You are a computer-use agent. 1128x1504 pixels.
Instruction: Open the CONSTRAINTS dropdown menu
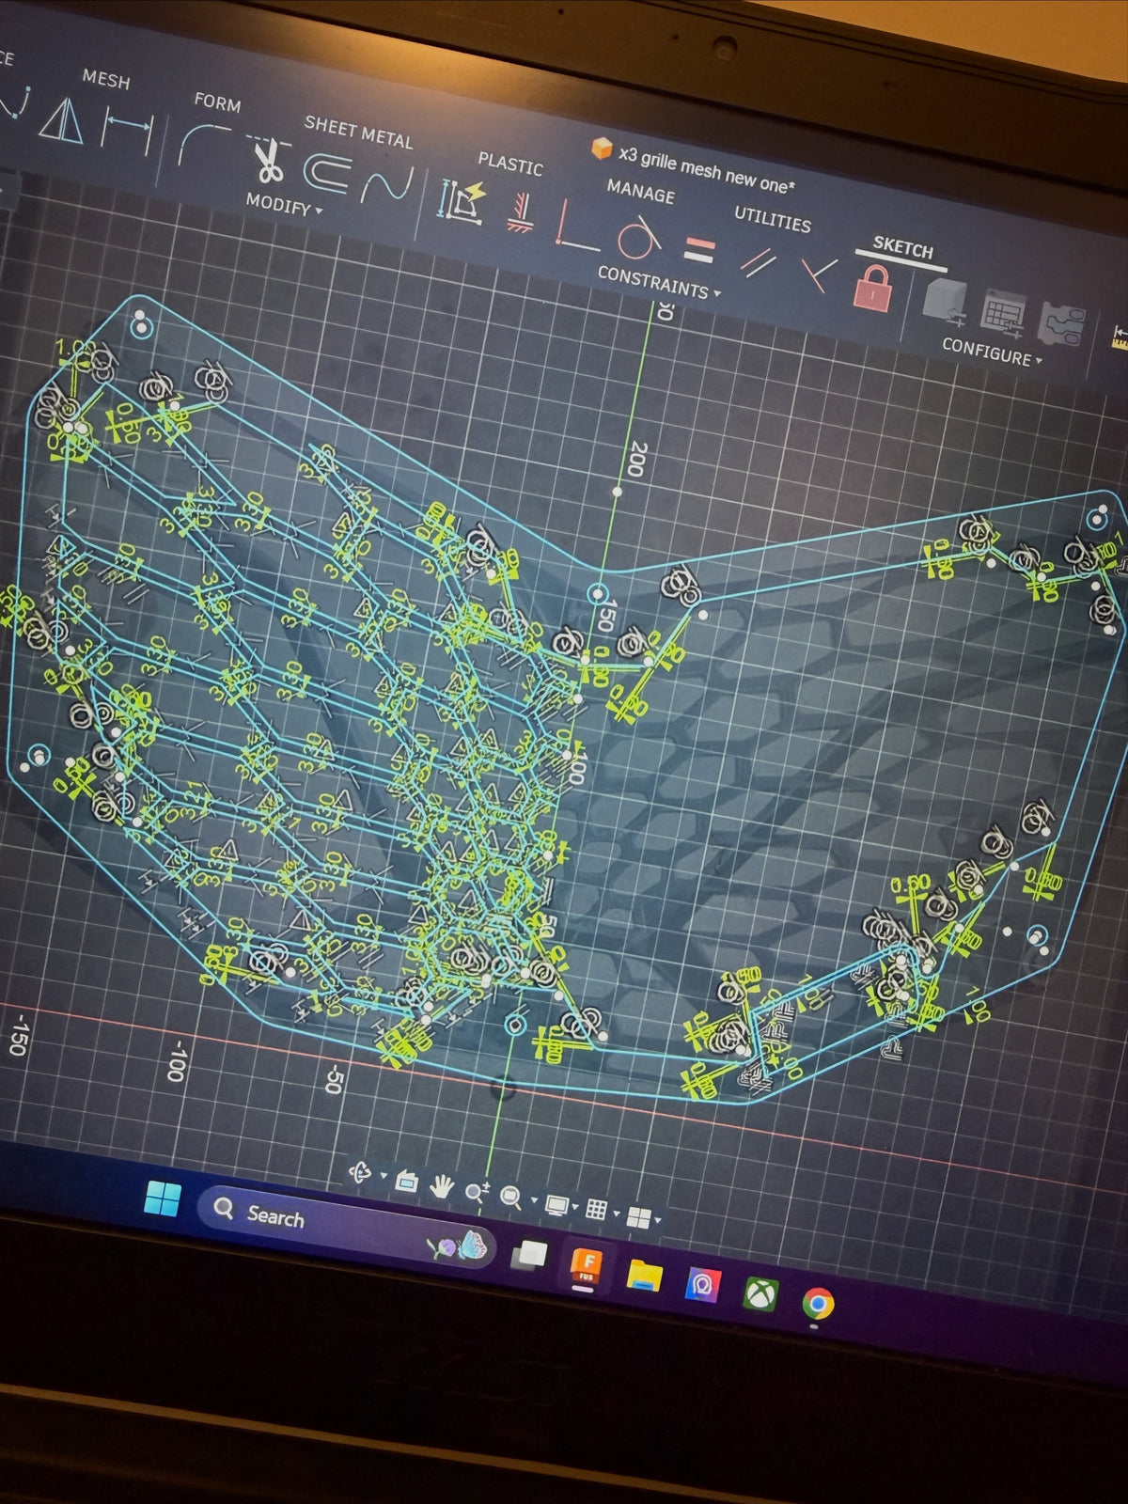pyautogui.click(x=658, y=283)
